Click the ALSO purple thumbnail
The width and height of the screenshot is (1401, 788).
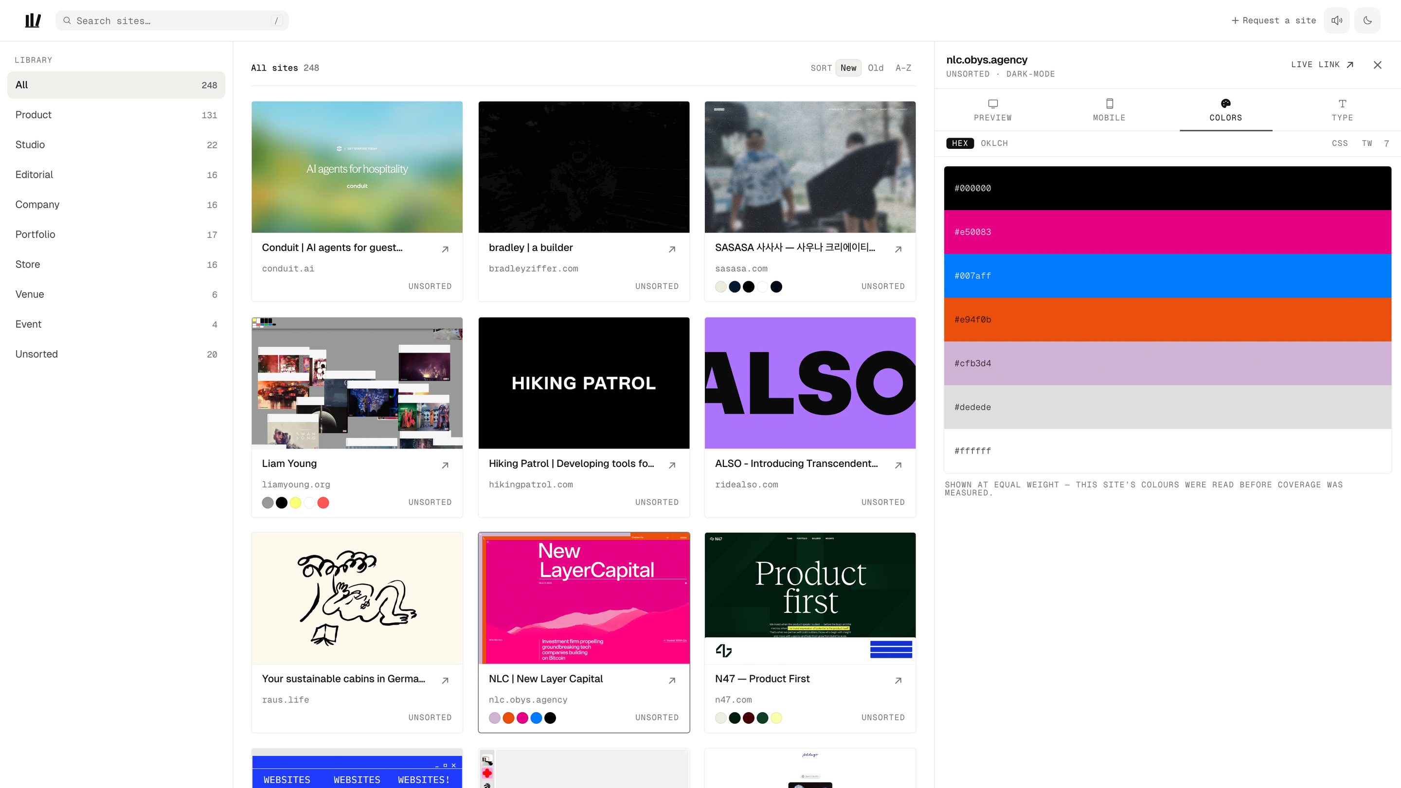coord(810,383)
